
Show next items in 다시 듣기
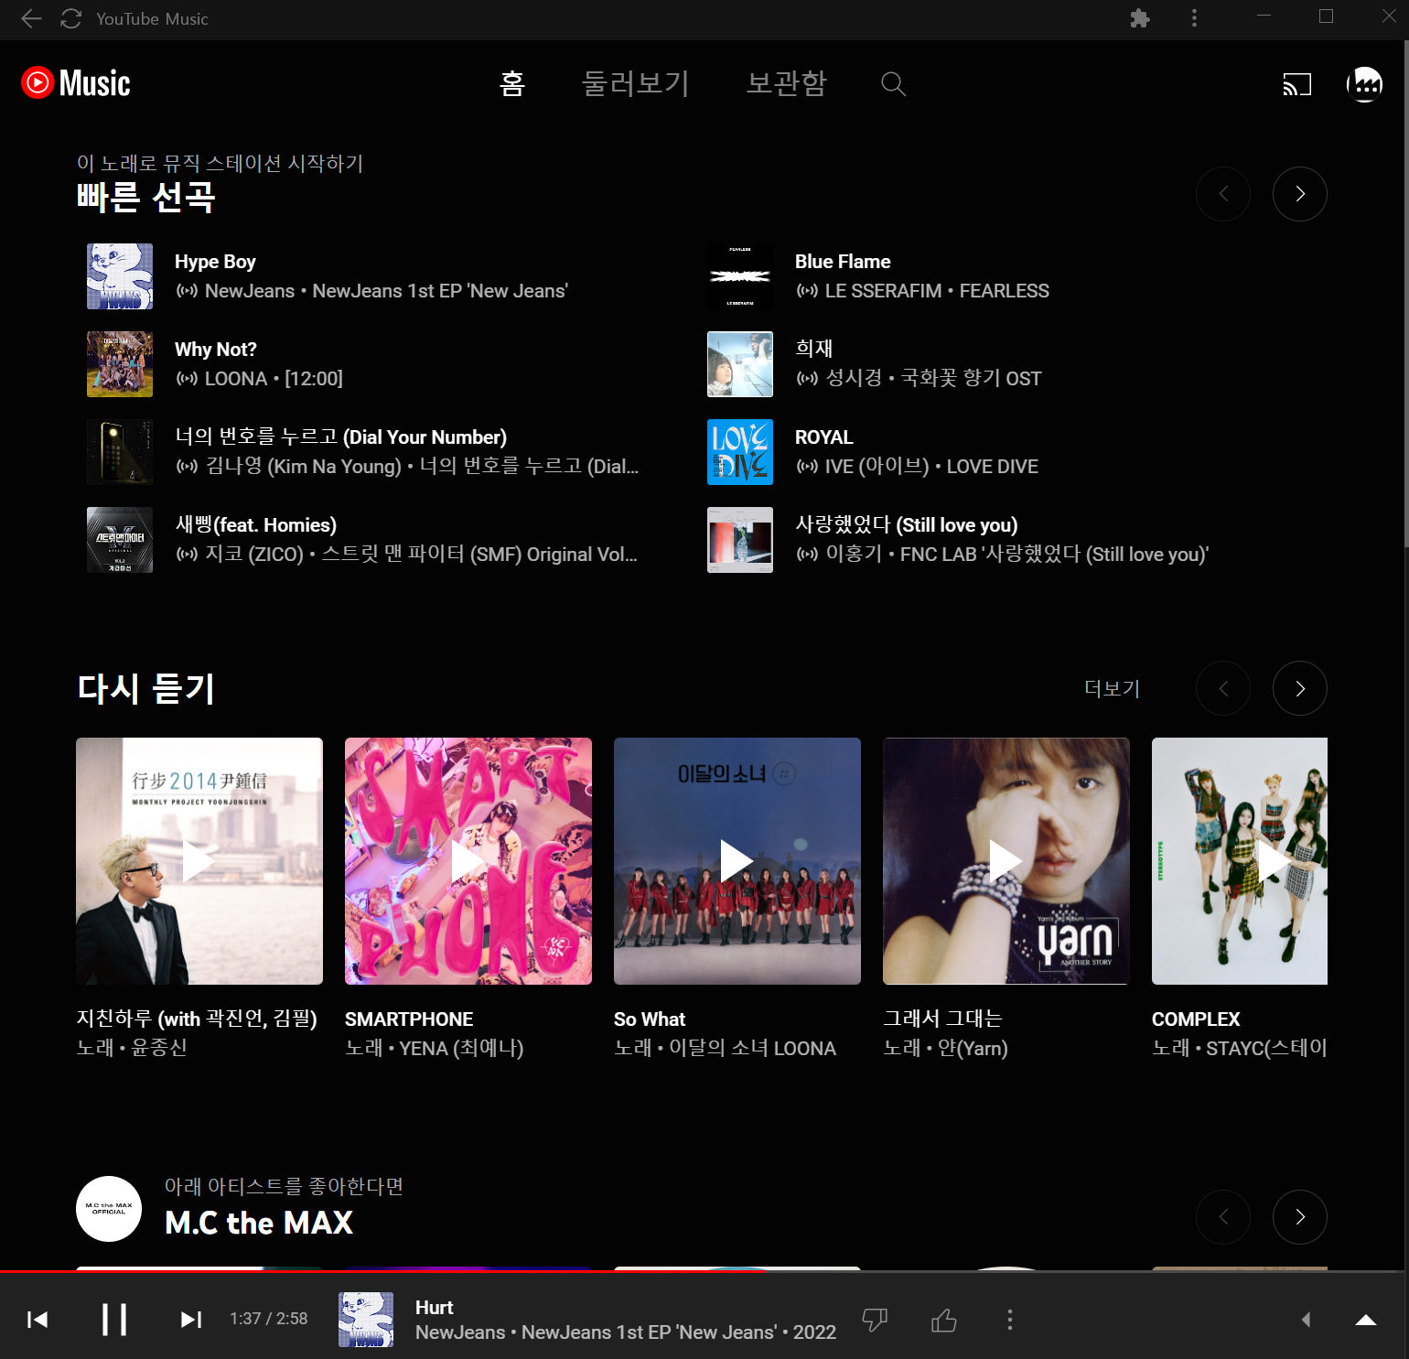coord(1300,688)
